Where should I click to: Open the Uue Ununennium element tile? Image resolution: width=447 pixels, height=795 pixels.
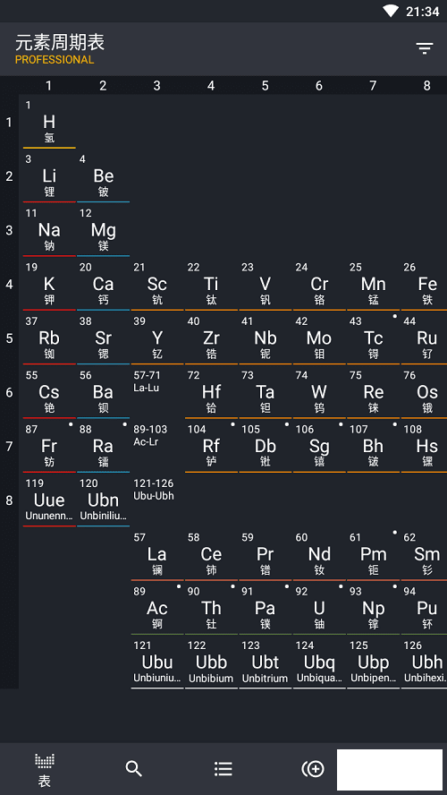[49, 500]
